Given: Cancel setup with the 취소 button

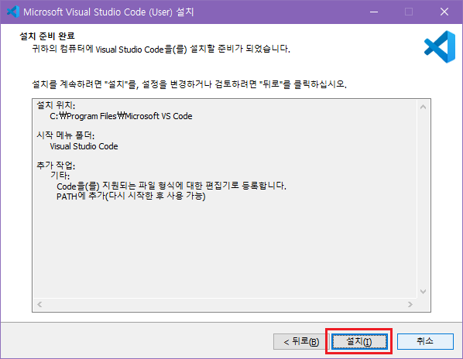Looking at the screenshot, I should tap(425, 342).
